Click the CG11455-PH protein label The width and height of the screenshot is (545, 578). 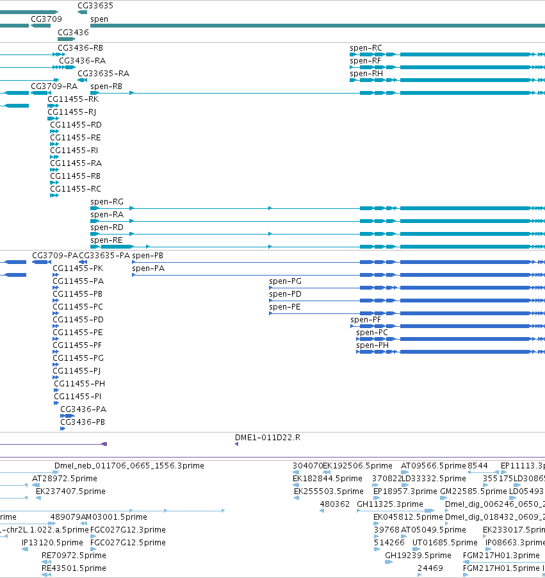[x=79, y=384]
